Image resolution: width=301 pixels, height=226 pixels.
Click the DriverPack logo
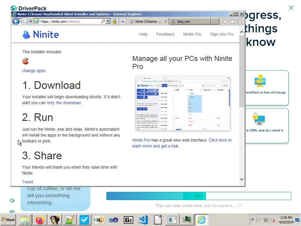(29, 8)
